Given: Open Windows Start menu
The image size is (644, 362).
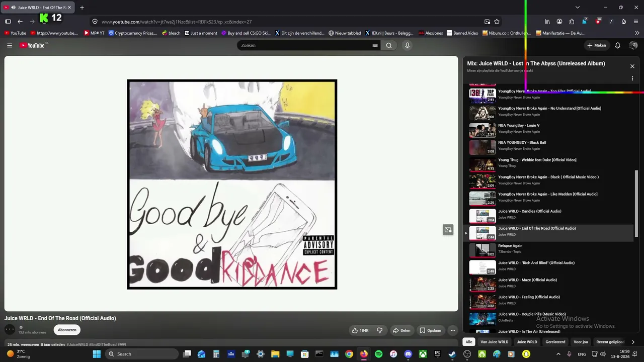Looking at the screenshot, I should tap(97, 354).
